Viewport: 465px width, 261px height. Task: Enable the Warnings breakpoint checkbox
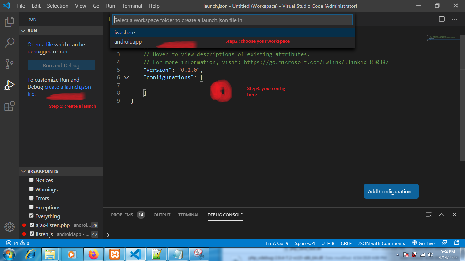coord(31,189)
